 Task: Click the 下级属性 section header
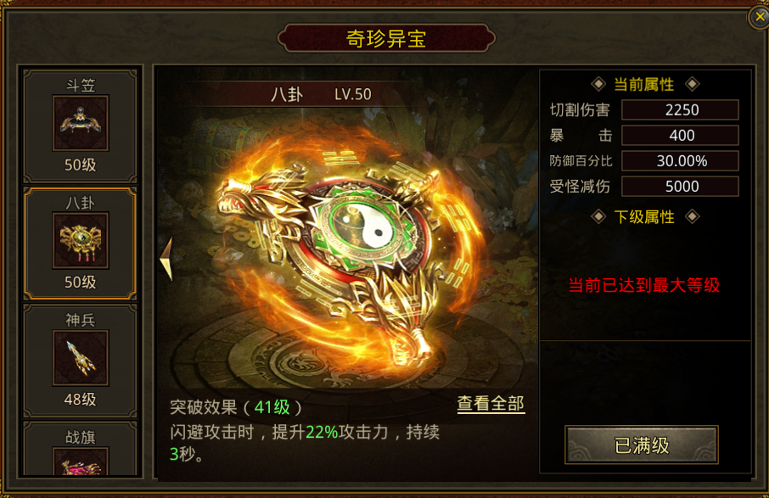(x=644, y=216)
